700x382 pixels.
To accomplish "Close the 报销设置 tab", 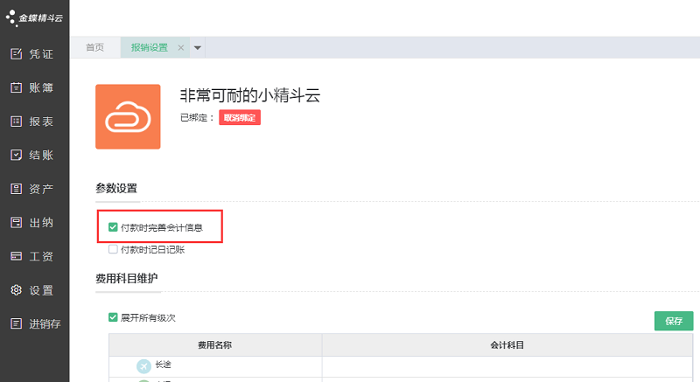I will point(181,48).
